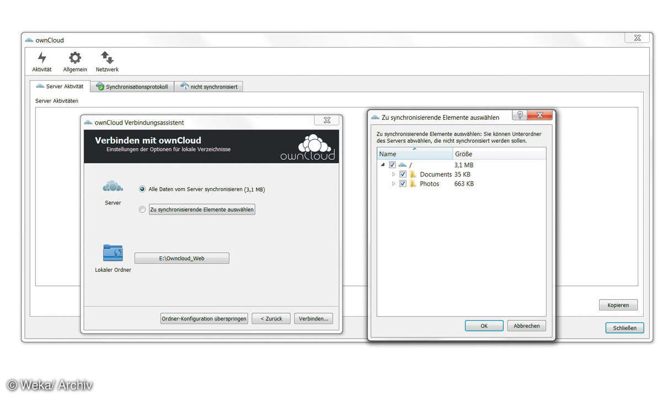This screenshot has width=662, height=397.
Task: Close the main ownCloud window
Action: pos(637,38)
